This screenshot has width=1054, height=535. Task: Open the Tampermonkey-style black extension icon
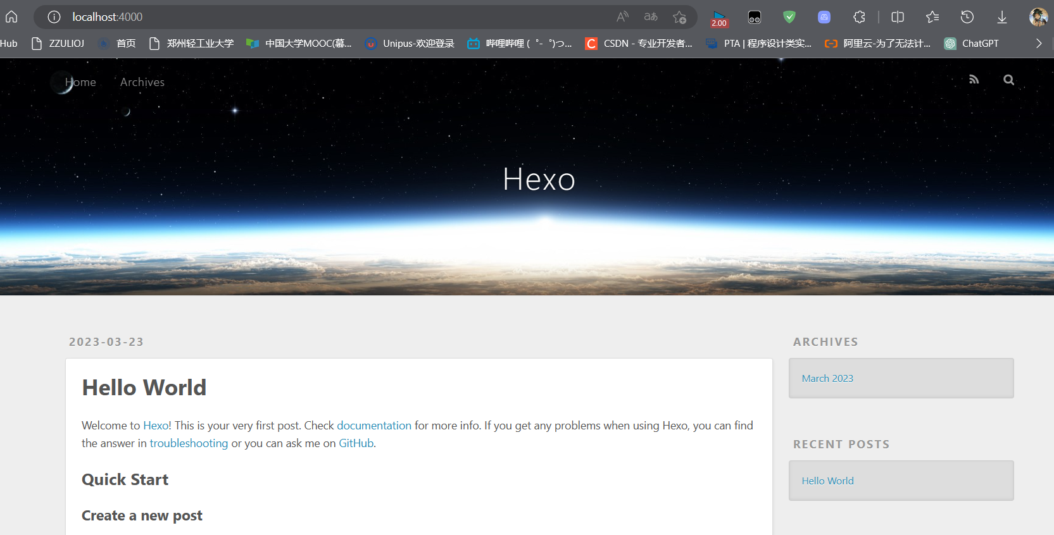[x=755, y=17]
